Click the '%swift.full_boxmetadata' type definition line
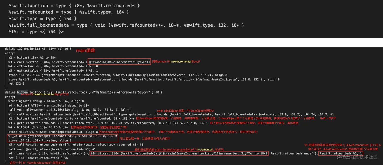The image size is (383, 165). click(126, 25)
